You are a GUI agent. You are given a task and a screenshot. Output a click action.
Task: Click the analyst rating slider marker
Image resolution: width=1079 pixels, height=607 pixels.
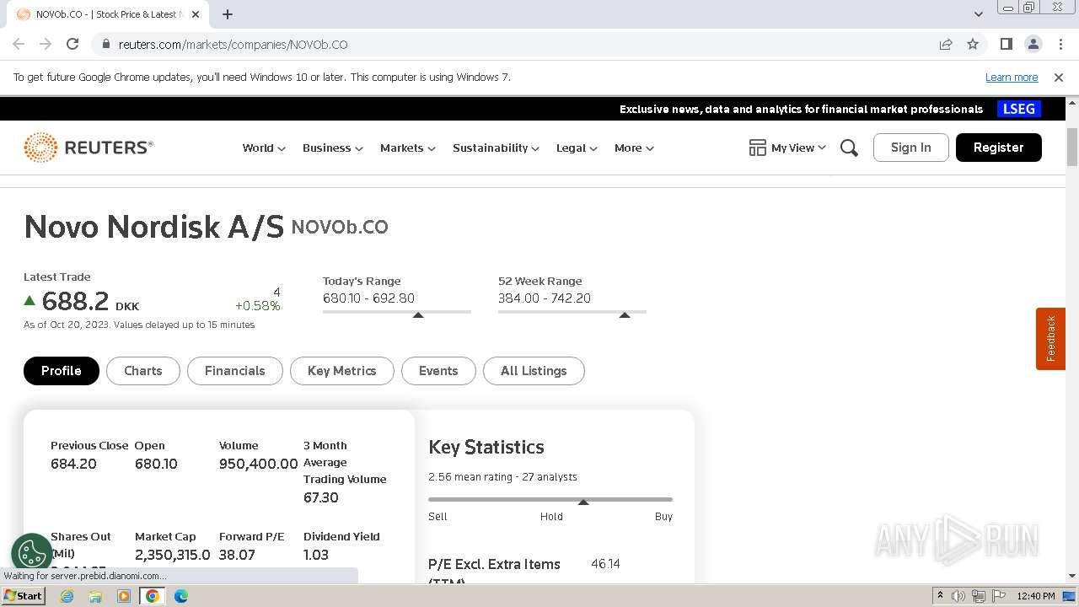[x=583, y=502]
